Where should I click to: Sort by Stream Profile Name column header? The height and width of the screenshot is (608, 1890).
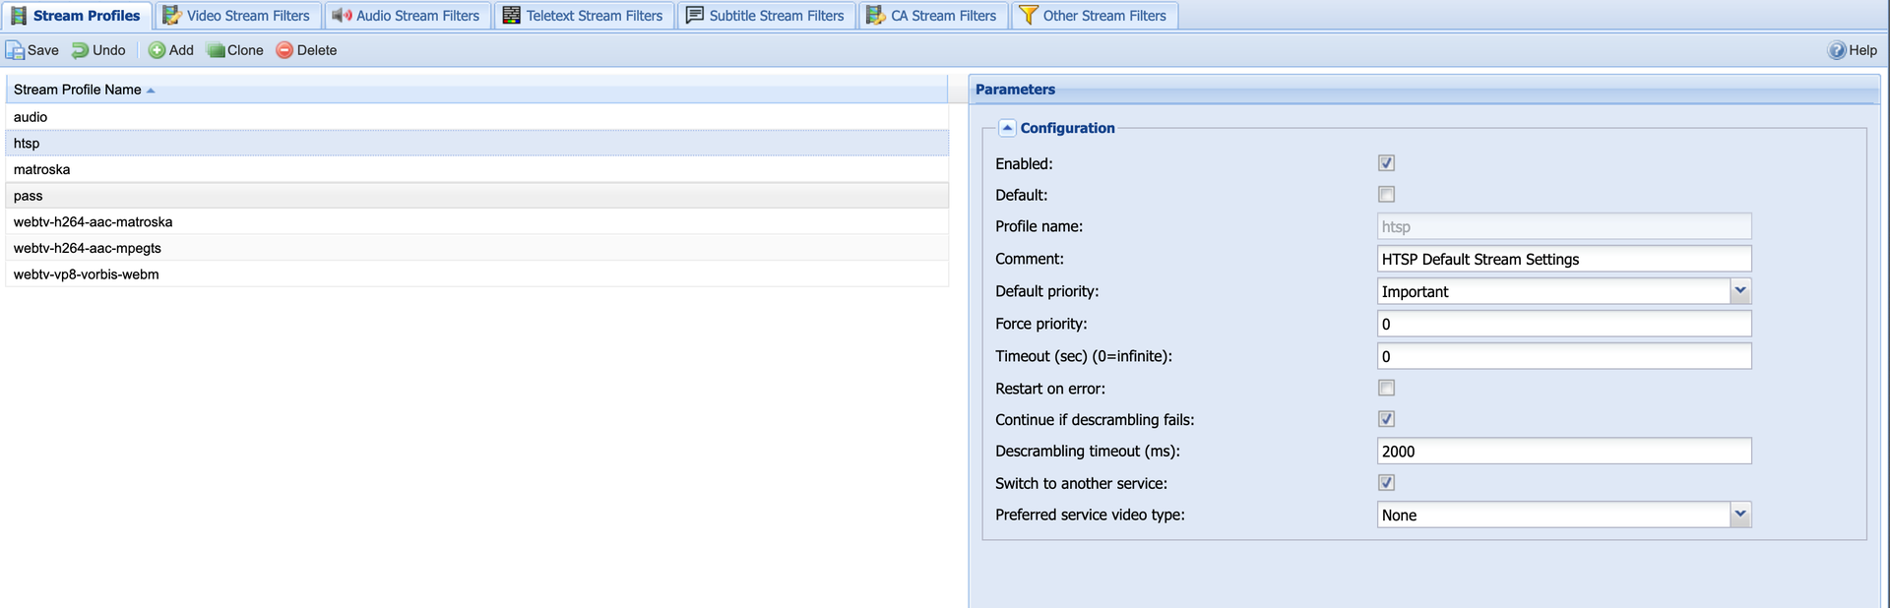78,90
